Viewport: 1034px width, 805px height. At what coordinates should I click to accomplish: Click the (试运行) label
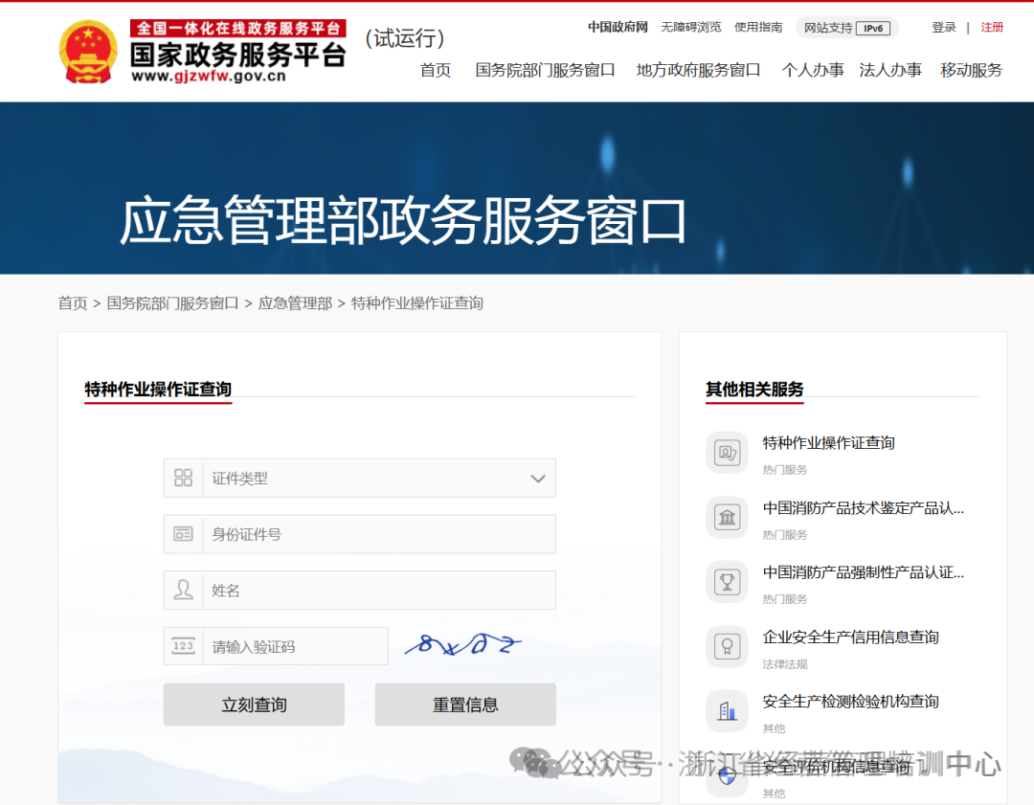tap(405, 38)
